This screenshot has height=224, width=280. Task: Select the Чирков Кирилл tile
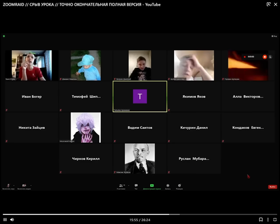click(x=86, y=158)
